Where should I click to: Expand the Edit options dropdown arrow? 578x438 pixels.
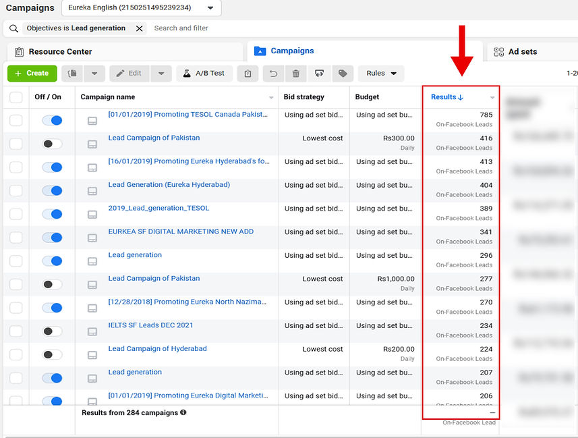tap(161, 74)
